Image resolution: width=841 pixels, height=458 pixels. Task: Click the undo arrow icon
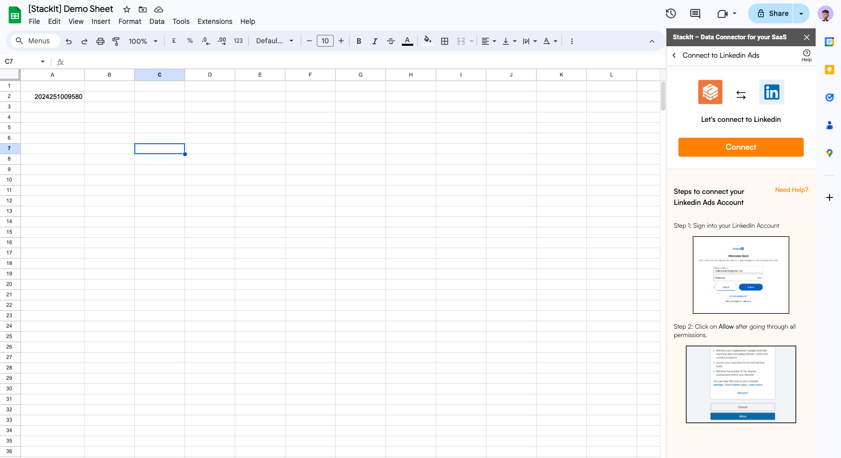69,41
